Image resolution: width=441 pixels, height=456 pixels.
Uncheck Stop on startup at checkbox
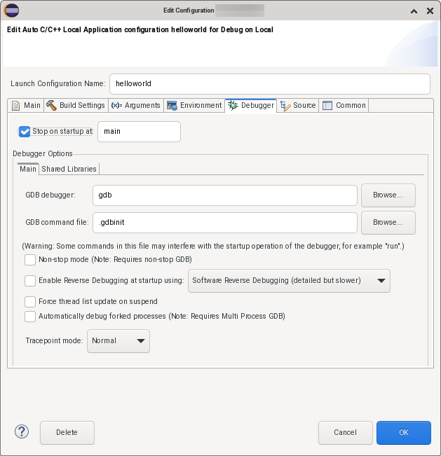tap(25, 132)
